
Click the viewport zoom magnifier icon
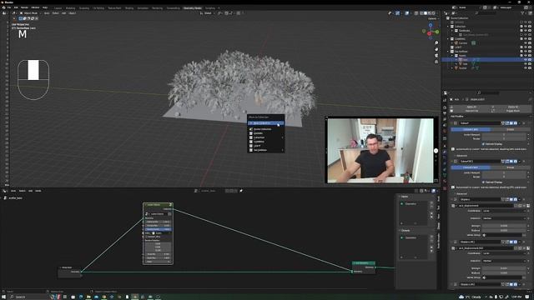436,43
